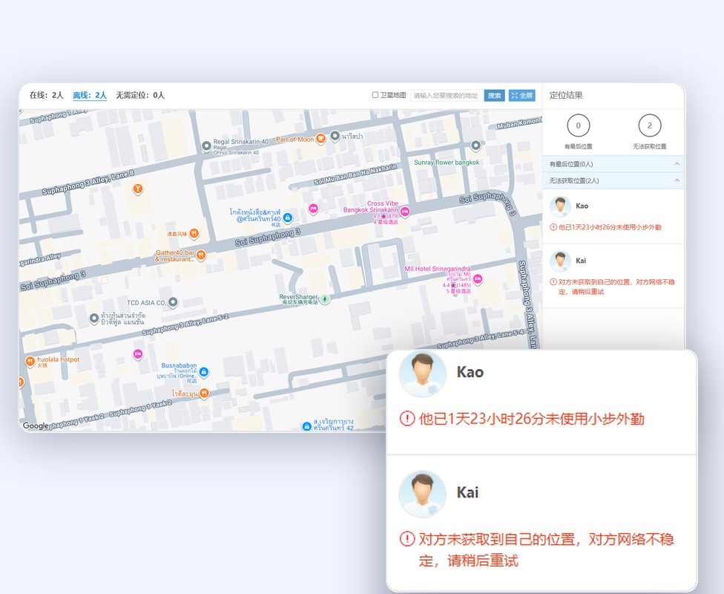Select the 离线: 2人 tab
The height and width of the screenshot is (594, 724).
pyautogui.click(x=90, y=95)
